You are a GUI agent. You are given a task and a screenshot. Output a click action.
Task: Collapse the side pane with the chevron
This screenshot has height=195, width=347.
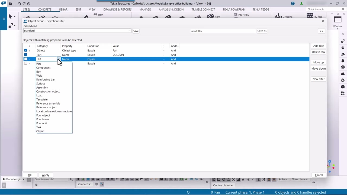[343, 34]
